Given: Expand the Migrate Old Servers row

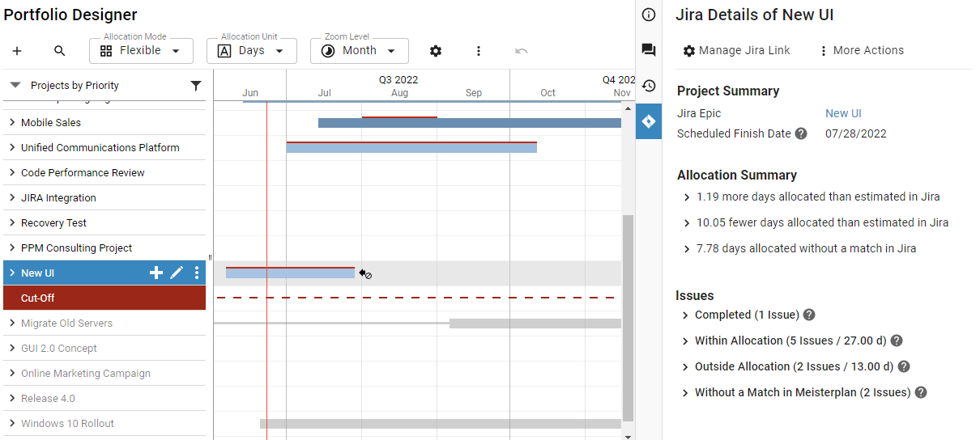Looking at the screenshot, I should point(12,324).
